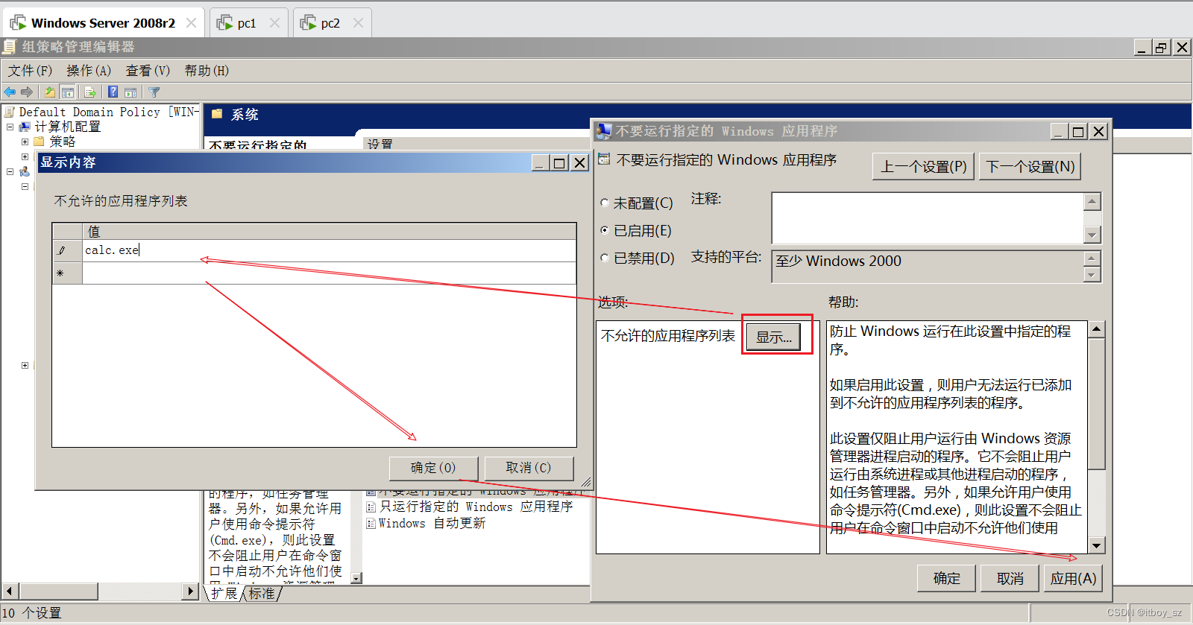Click icon beside Windows 自动更新 entry
Viewport: 1193px width, 625px height.
[371, 524]
